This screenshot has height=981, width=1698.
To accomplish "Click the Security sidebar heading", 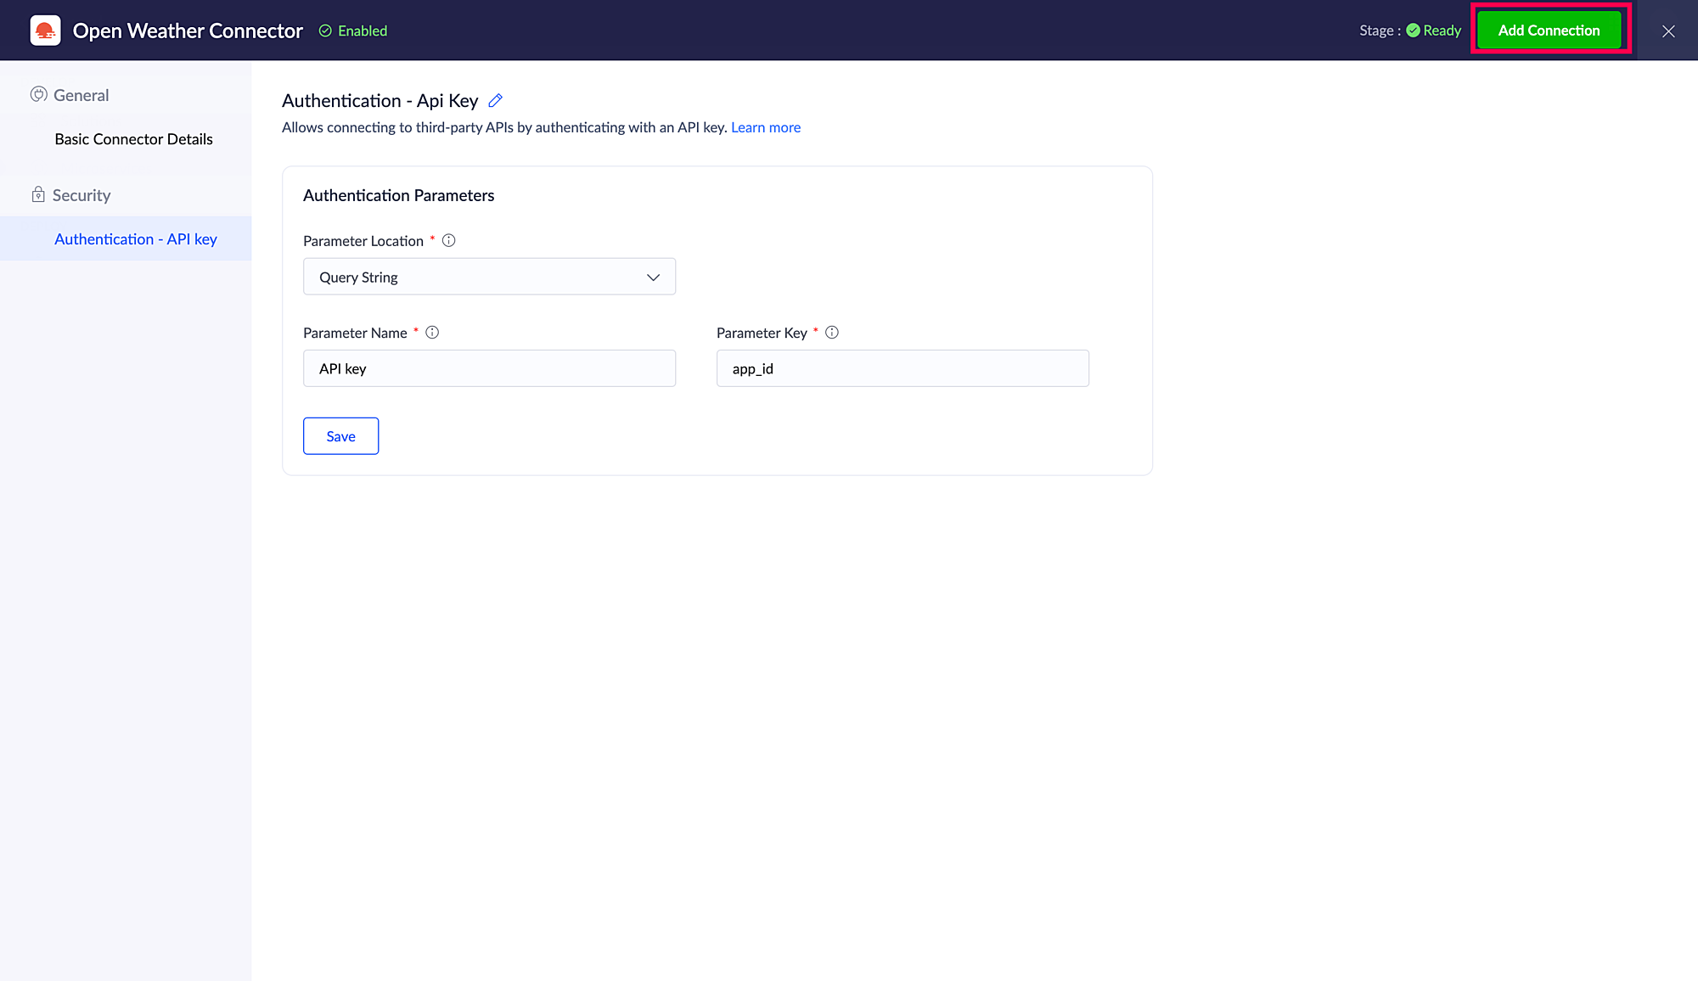I will click(x=82, y=195).
